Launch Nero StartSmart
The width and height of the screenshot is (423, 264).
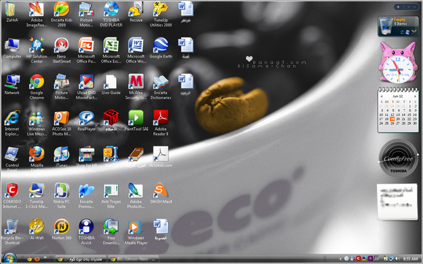[x=62, y=46]
